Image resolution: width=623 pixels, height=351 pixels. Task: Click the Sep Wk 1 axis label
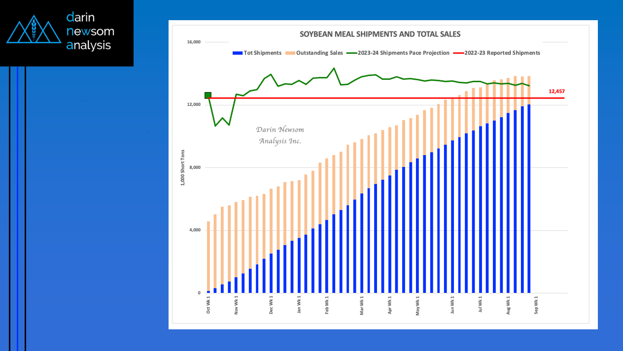[x=536, y=304]
